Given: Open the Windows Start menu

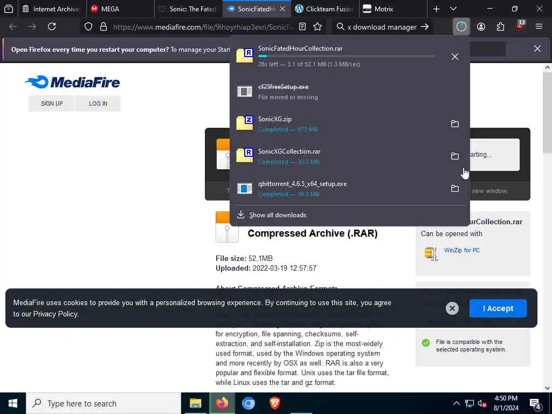Looking at the screenshot, I should tap(13, 403).
